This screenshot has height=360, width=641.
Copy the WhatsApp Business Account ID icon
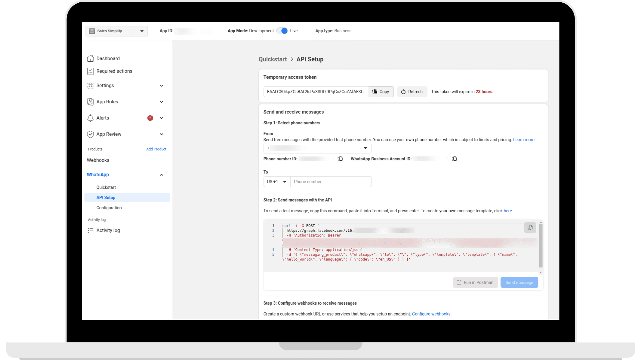tap(454, 159)
